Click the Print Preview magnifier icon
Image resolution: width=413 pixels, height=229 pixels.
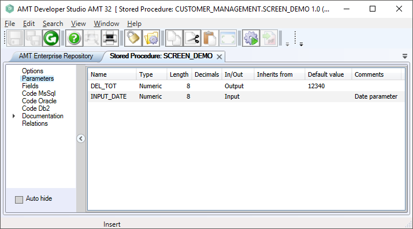[x=92, y=39]
